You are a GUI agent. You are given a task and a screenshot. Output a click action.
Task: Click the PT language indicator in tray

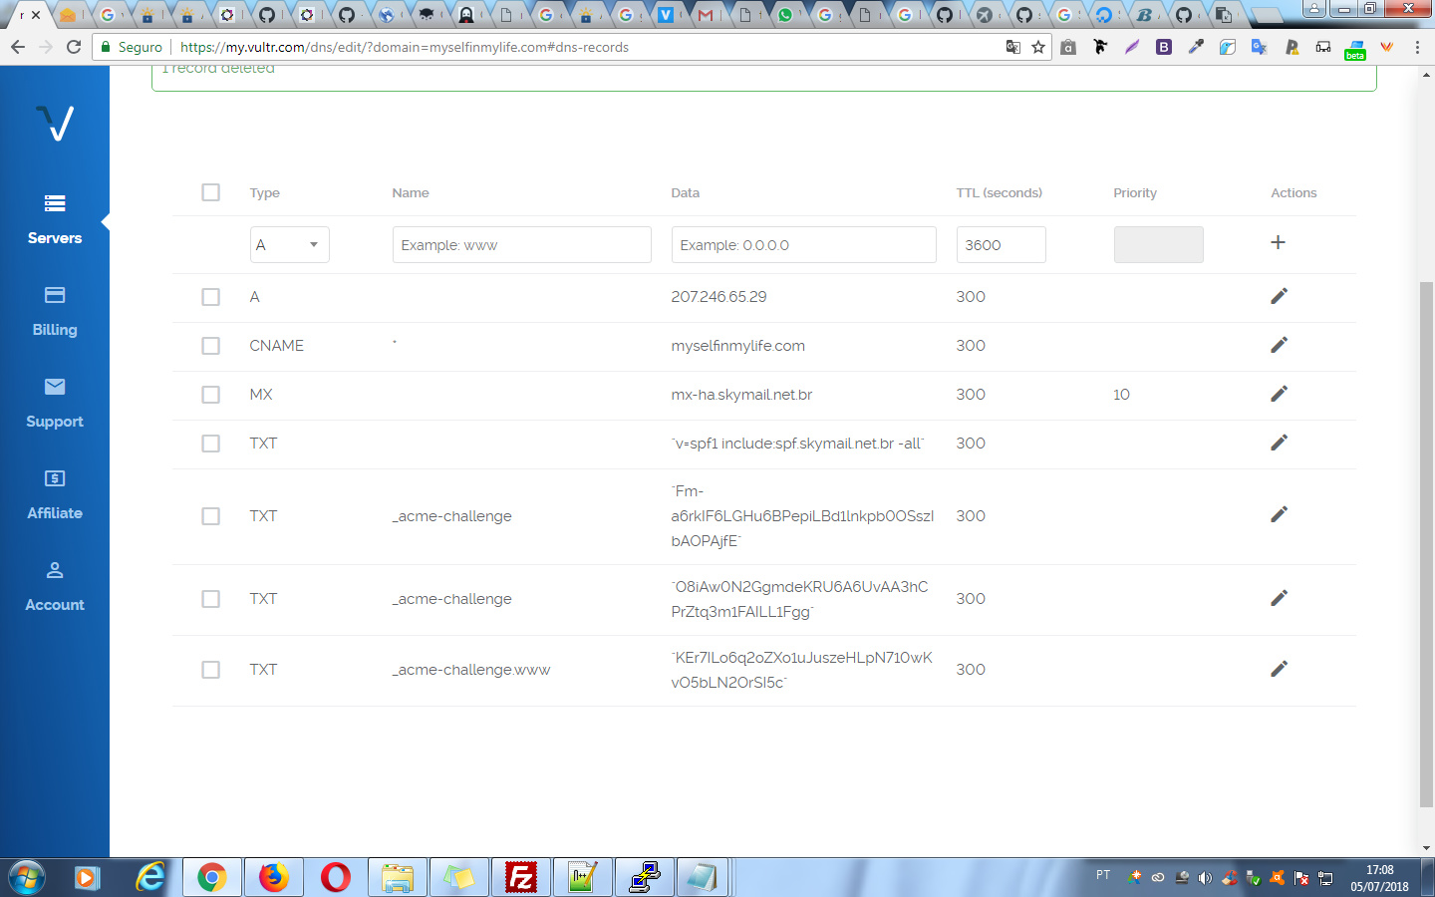click(x=1103, y=875)
